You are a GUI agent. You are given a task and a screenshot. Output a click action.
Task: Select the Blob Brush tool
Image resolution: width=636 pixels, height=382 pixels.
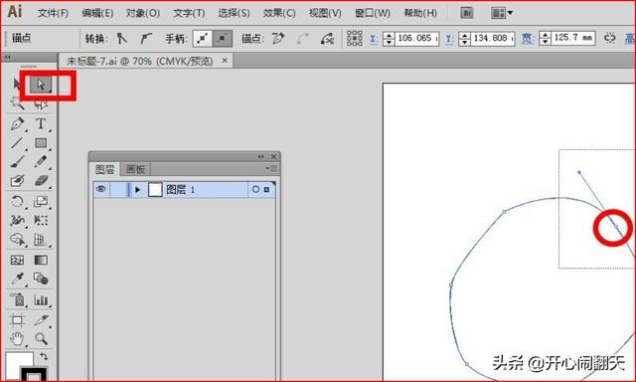17,181
